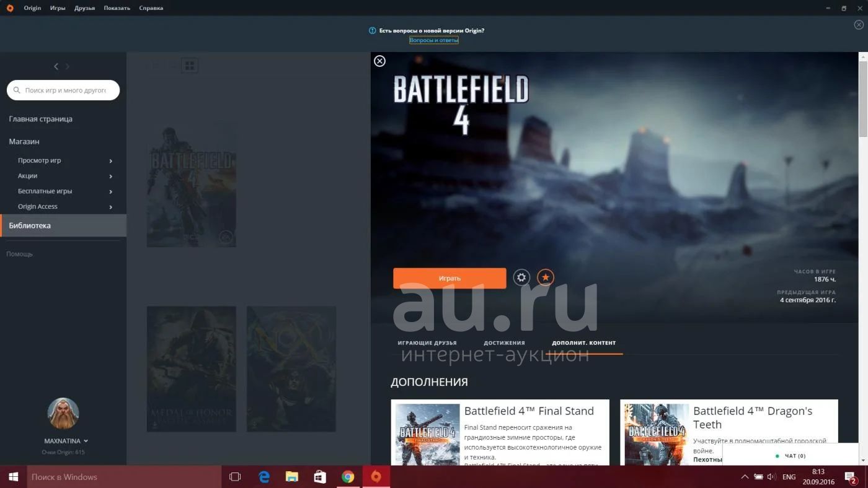
Task: Launch Microsoft Edge from the taskbar
Action: point(264,477)
